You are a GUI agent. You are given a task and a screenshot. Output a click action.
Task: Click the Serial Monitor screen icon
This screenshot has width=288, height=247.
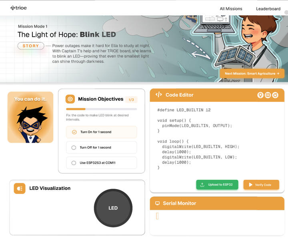point(158,203)
